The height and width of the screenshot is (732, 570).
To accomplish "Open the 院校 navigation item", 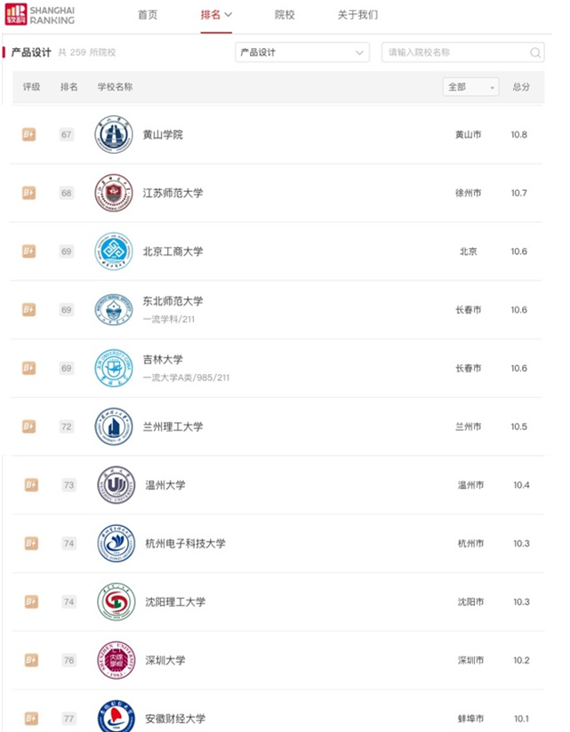I will [285, 15].
